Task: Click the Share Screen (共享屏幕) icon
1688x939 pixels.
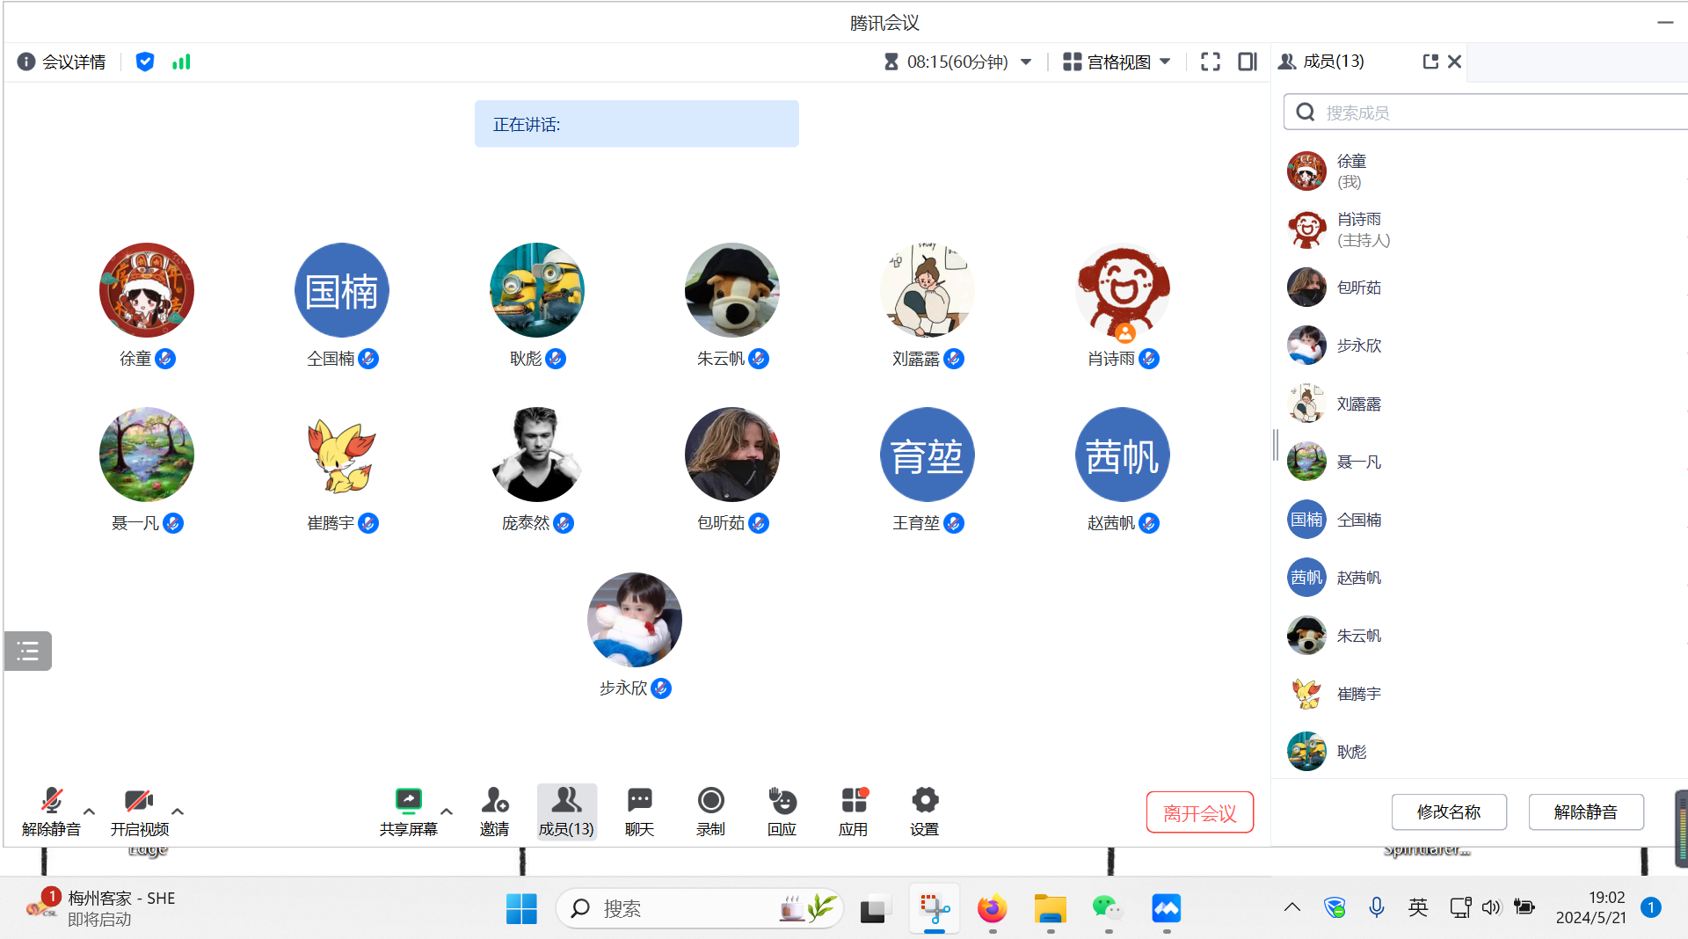Action: point(408,801)
